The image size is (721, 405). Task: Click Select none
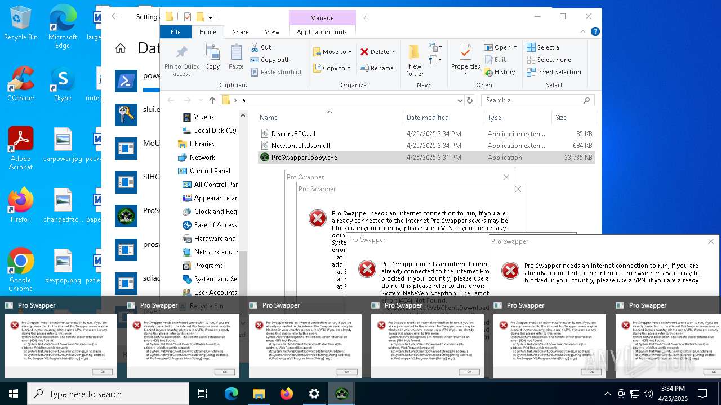[549, 60]
